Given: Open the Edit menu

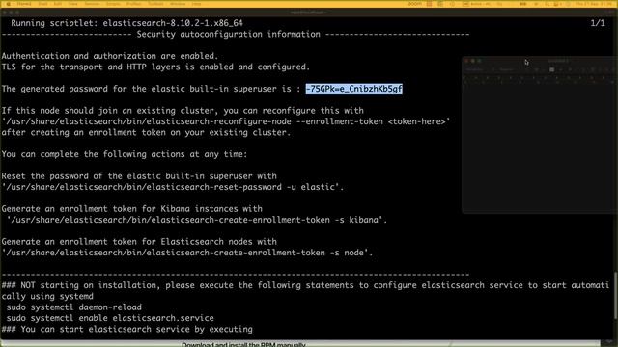Looking at the screenshot, I should [58, 4].
